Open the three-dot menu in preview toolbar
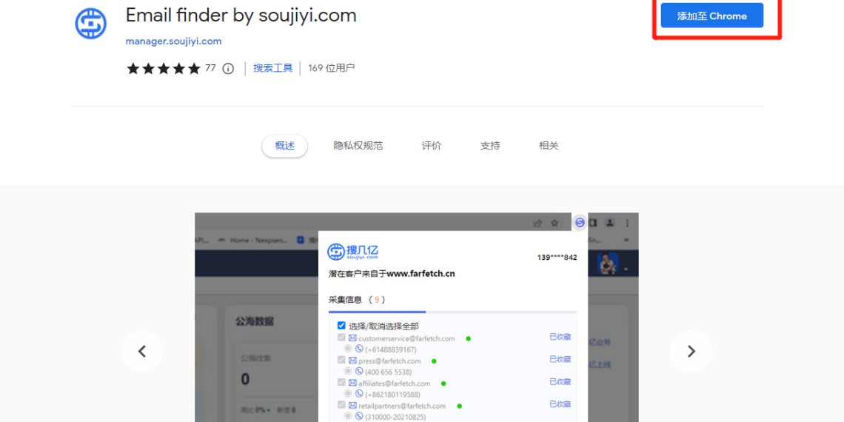Viewport: 844px width, 422px height. (627, 222)
